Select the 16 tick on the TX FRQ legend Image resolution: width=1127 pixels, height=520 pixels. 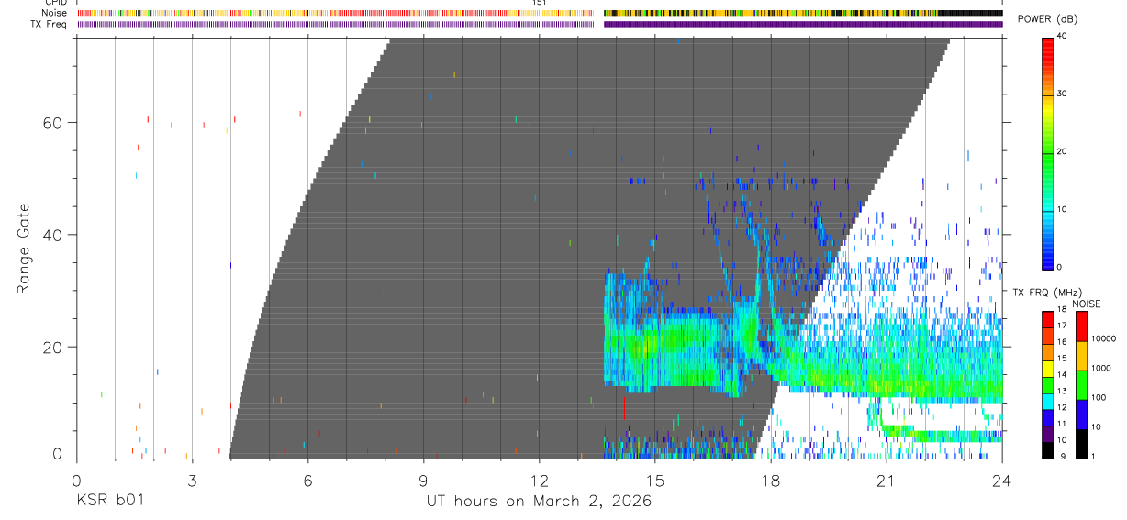coord(1062,342)
